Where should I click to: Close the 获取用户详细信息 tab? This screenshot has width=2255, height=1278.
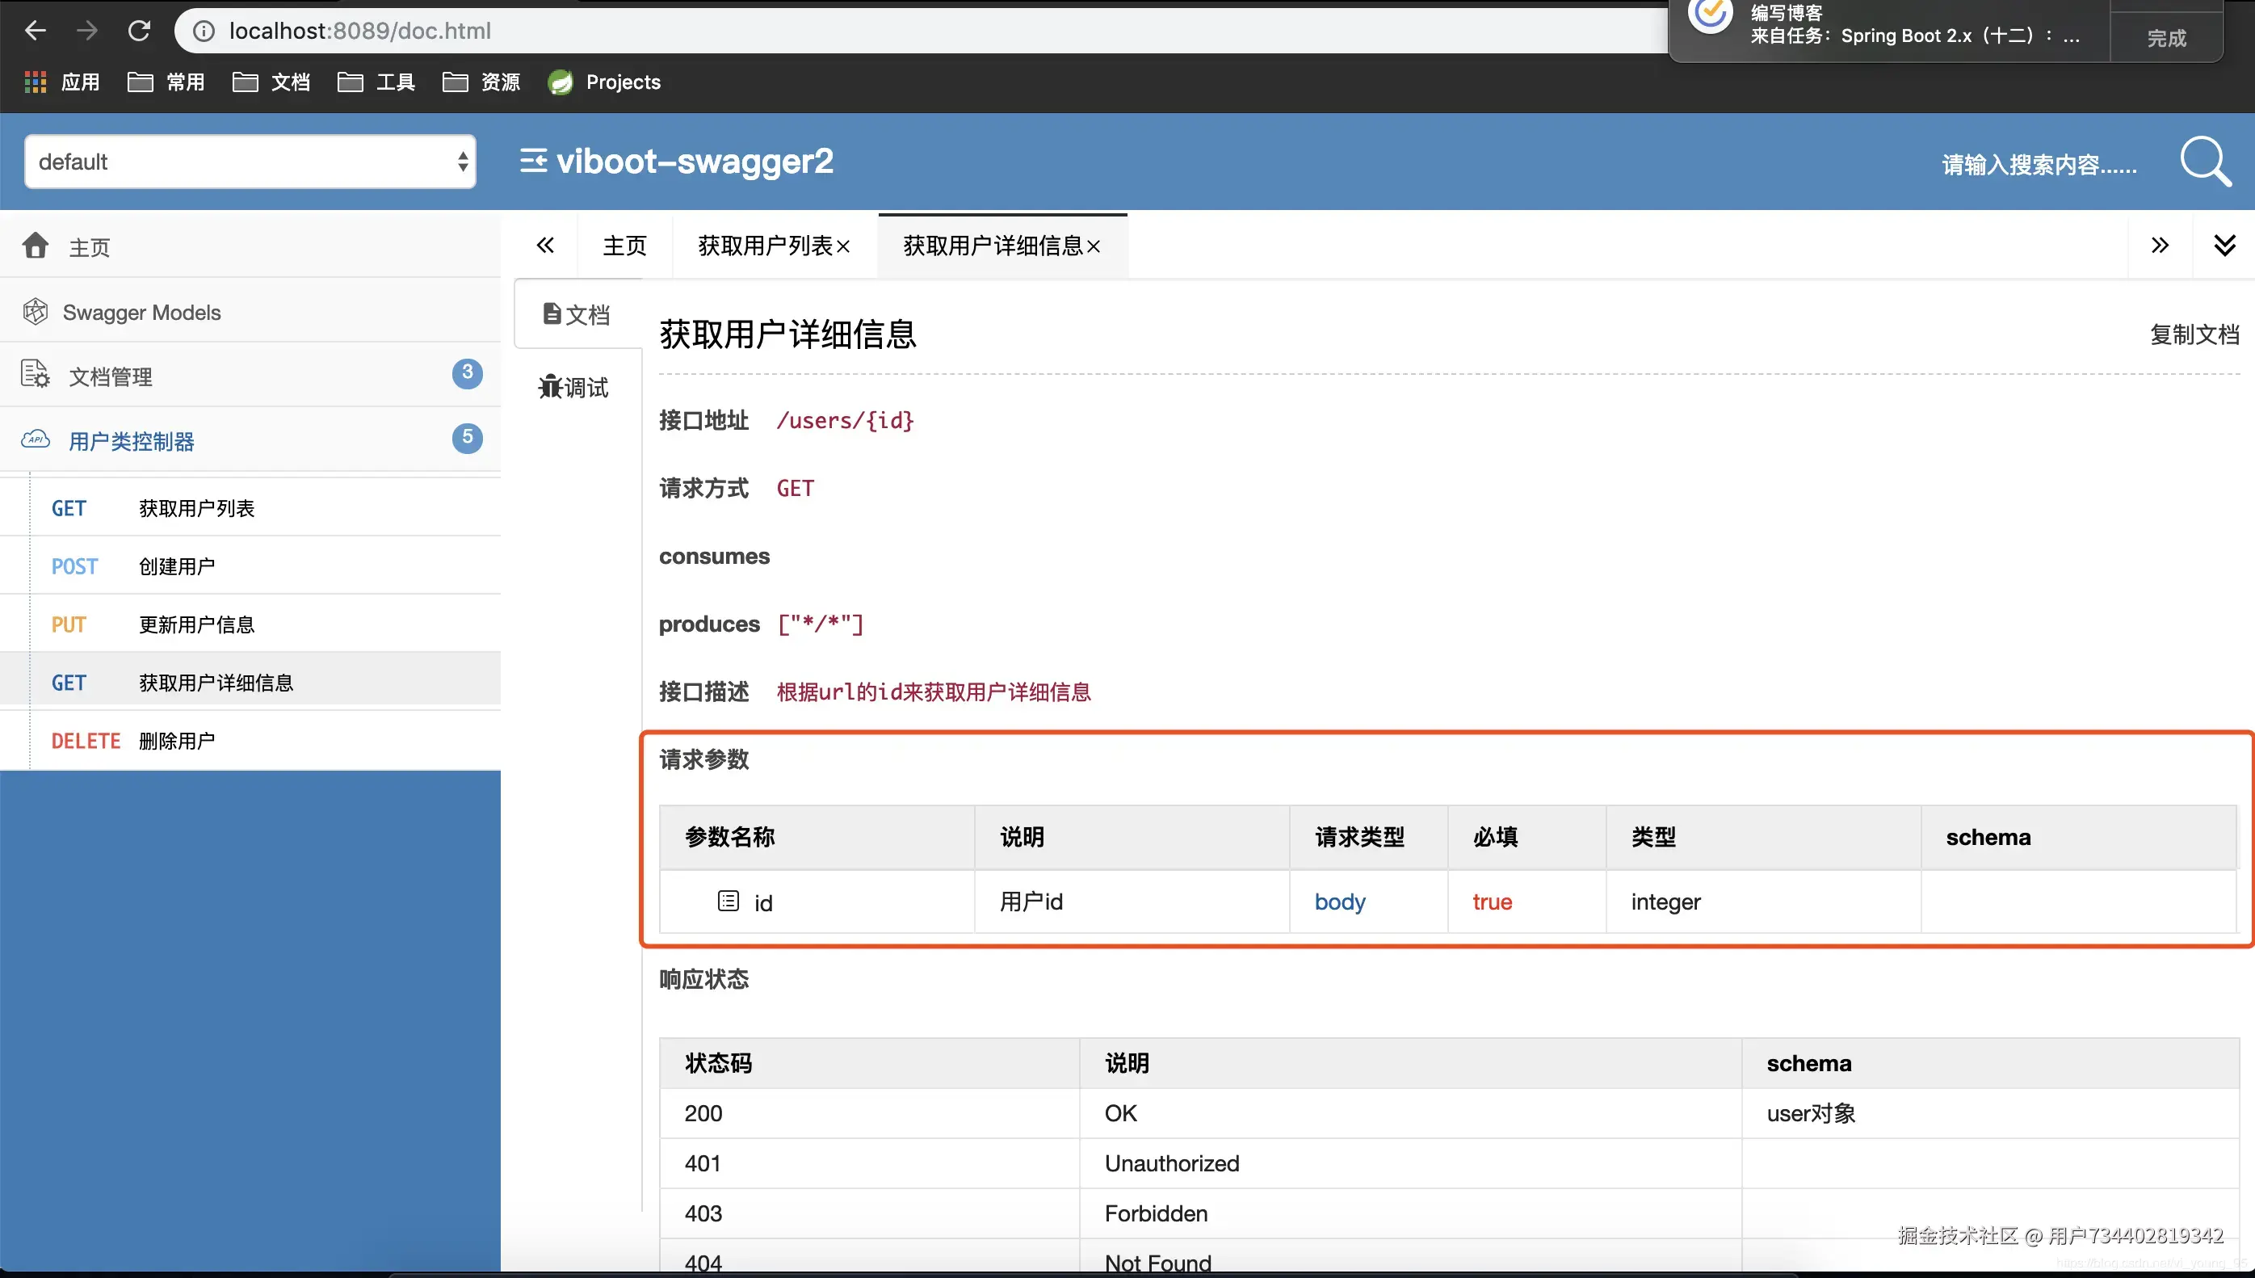click(x=1094, y=247)
